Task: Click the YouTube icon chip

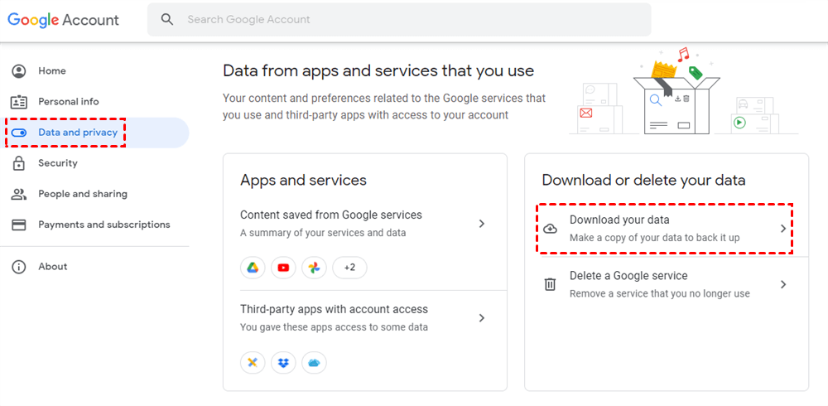Action: pos(283,268)
